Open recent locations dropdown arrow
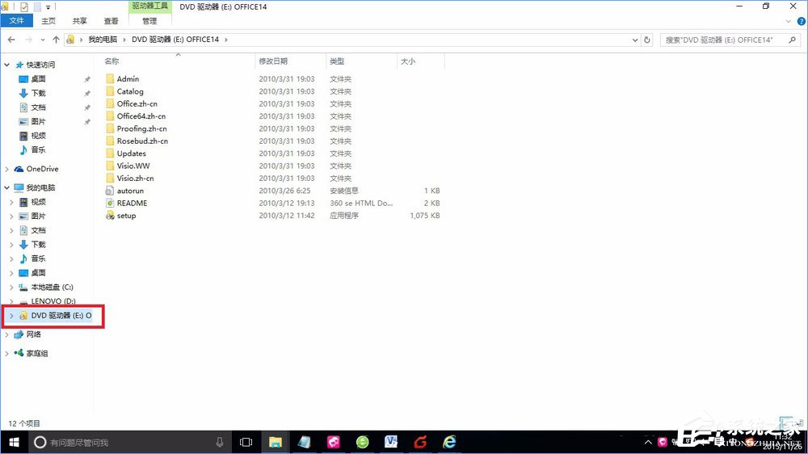808x454 pixels. pos(42,40)
